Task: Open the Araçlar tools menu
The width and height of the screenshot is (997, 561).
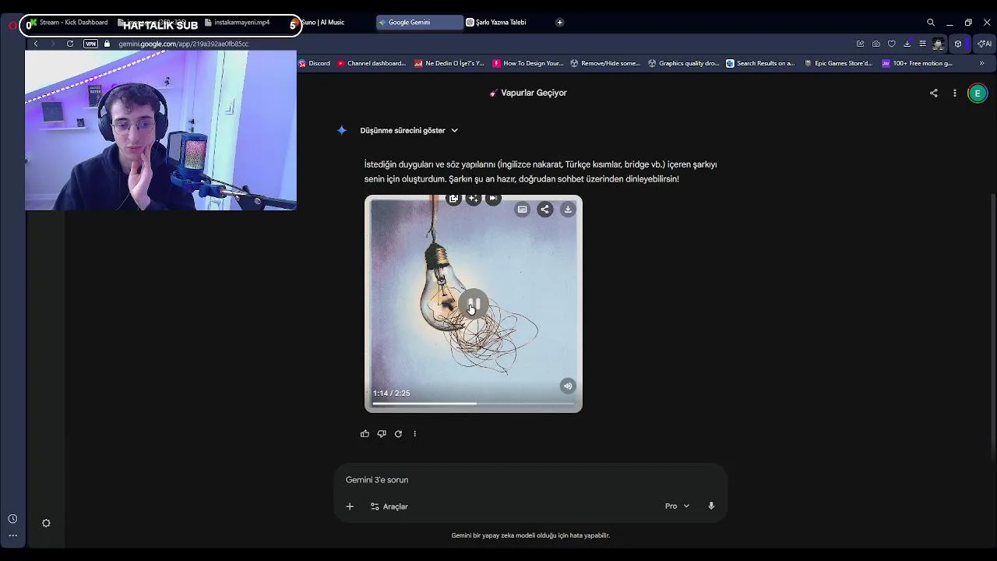Action: click(x=389, y=506)
